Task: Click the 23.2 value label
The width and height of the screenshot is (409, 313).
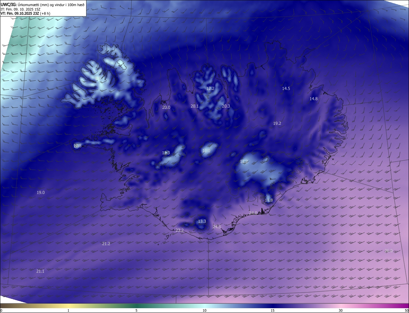Action: (x=180, y=230)
